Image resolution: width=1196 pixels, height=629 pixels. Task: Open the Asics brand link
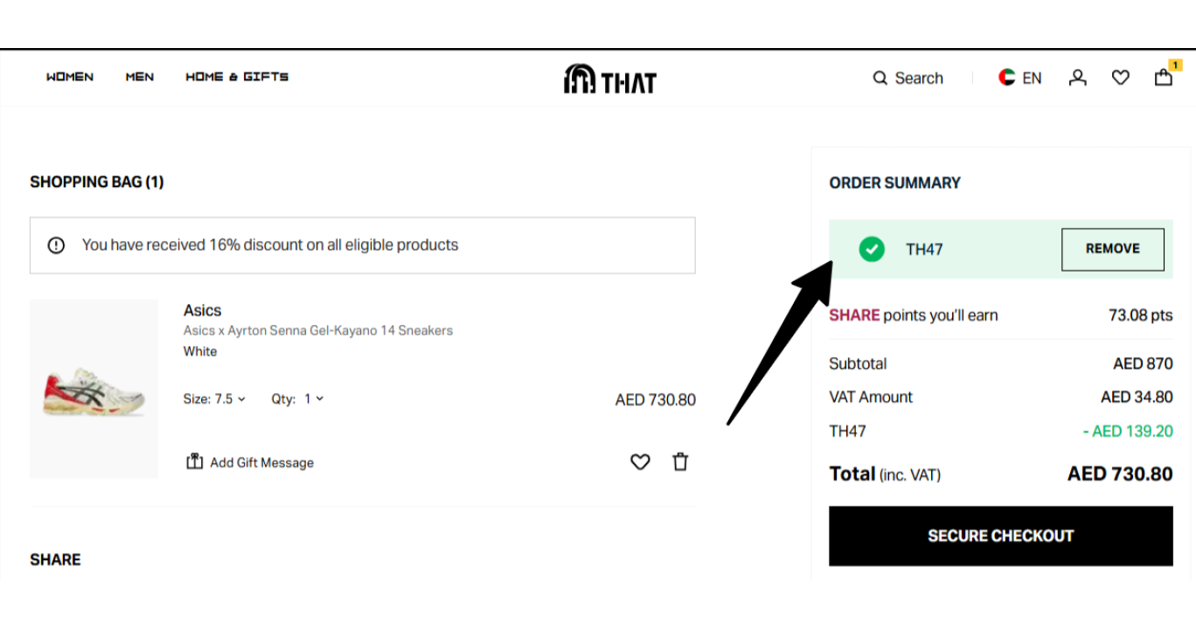[x=202, y=310]
